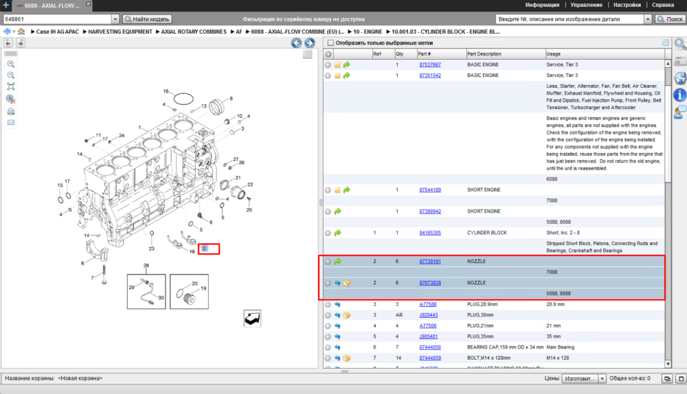Toggle the notes panel icon in the diagram corner
Viewport: 687px width, 394px height.
(x=308, y=54)
